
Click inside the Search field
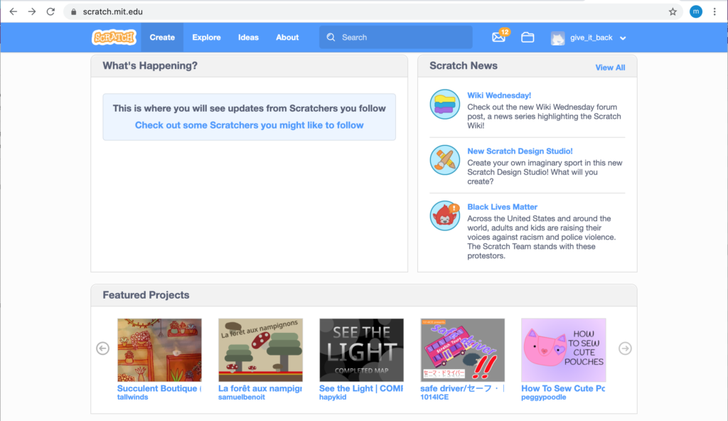coord(402,38)
